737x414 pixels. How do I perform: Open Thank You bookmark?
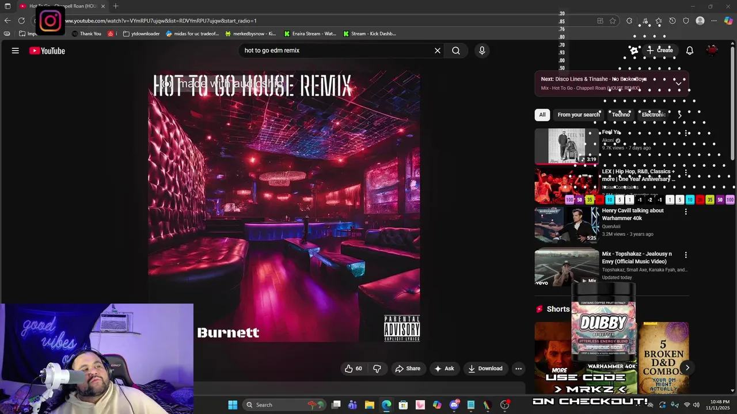tap(86, 33)
